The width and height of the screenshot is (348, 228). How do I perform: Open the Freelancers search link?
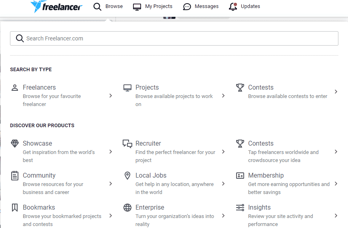pyautogui.click(x=39, y=87)
